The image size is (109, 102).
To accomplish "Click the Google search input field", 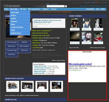I will tap(55, 6).
